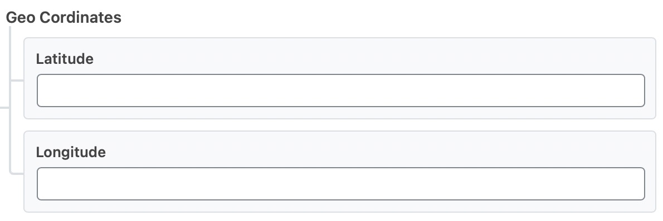Focus the empty box under Latitude

coord(341,91)
